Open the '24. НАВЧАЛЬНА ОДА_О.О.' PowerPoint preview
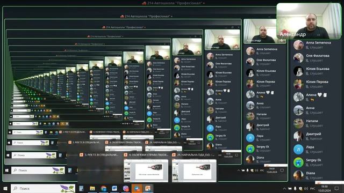 194,167
